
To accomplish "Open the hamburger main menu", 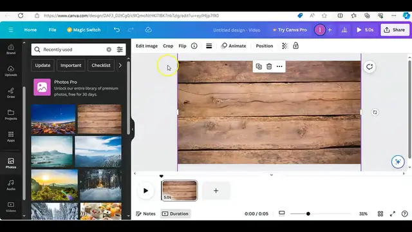I will point(11,30).
